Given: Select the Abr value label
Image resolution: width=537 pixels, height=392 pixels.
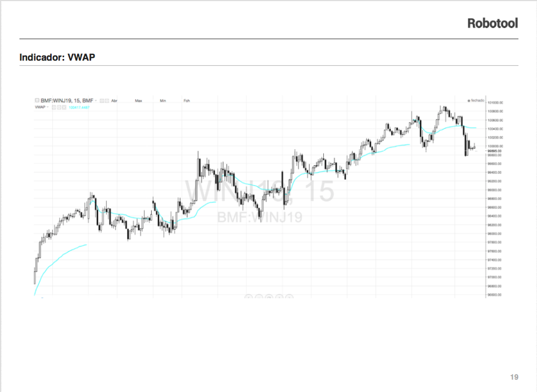Looking at the screenshot, I should tap(114, 101).
